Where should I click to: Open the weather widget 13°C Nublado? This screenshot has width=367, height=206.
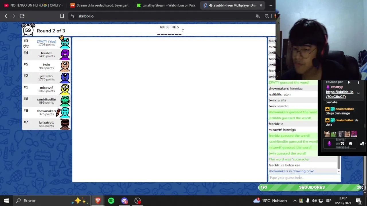(x=270, y=201)
